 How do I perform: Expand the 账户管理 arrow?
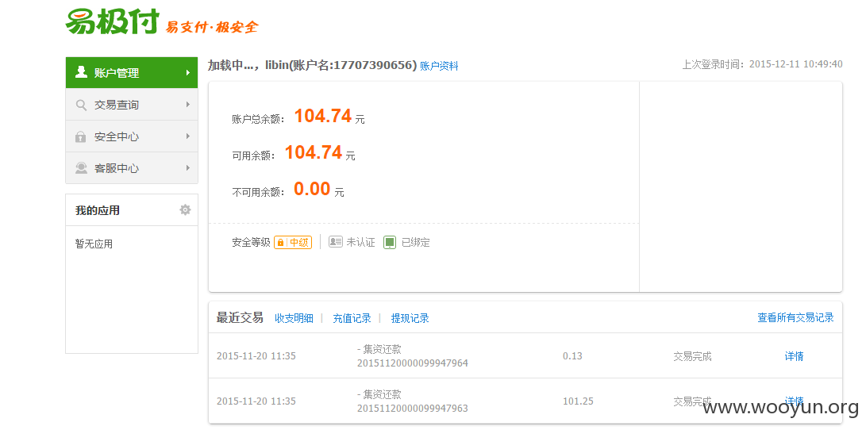(188, 72)
